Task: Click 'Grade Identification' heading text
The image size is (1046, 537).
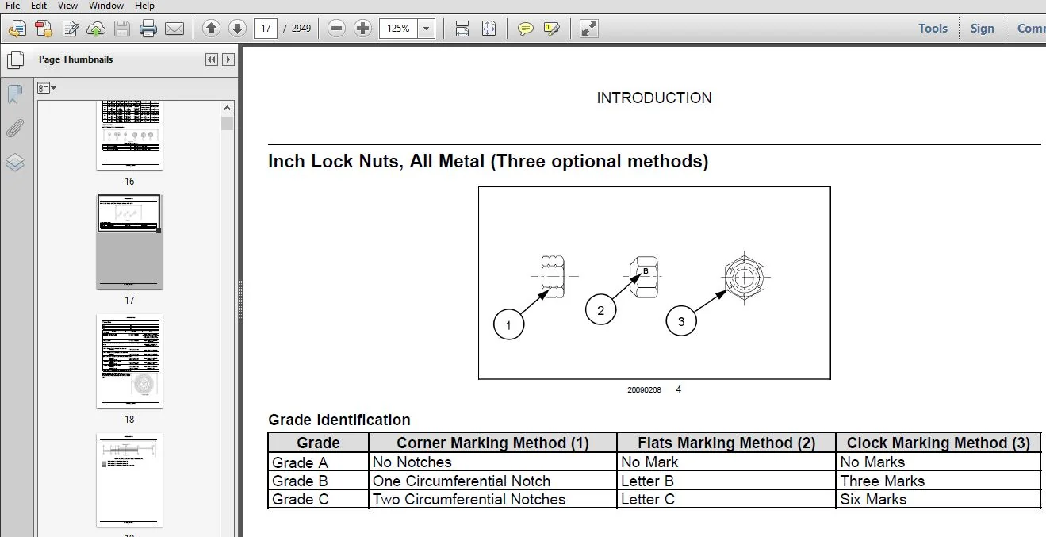Action: pos(339,420)
